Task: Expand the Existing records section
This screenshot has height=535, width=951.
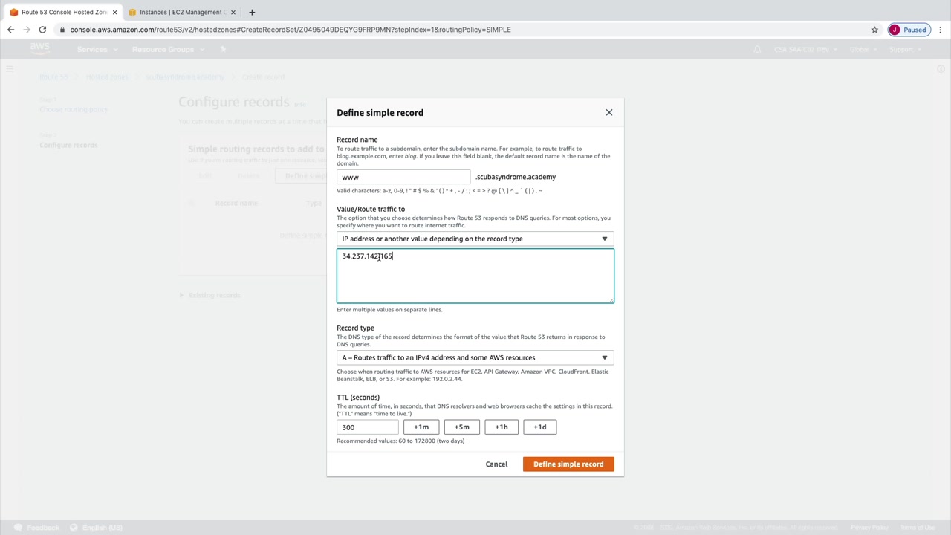Action: pyautogui.click(x=210, y=295)
